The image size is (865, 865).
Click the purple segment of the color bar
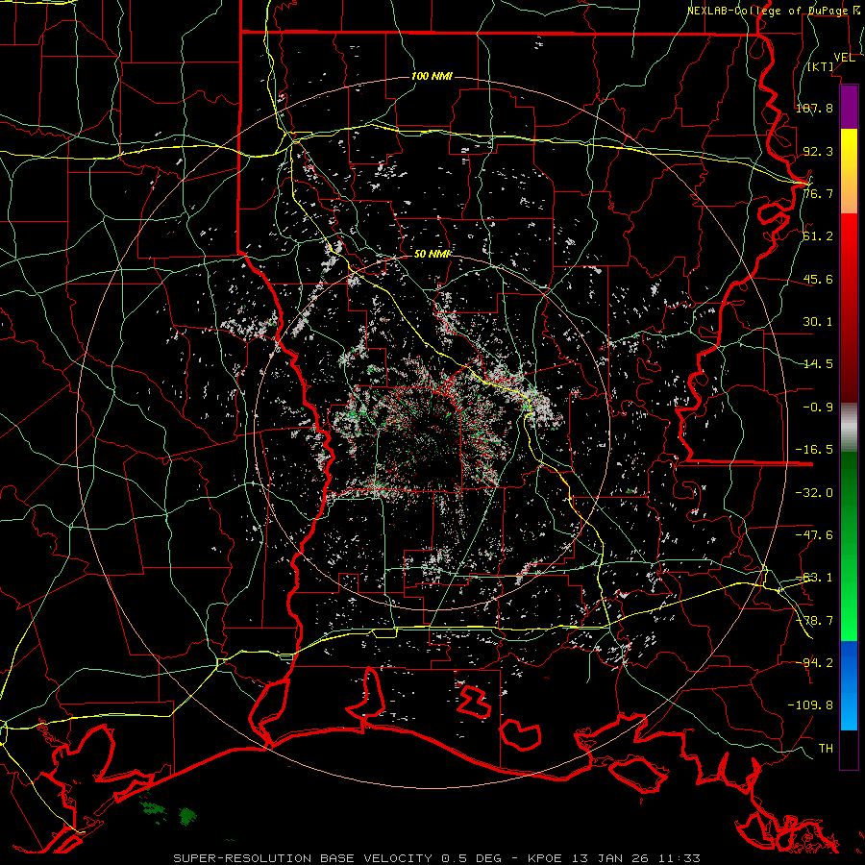click(x=849, y=107)
